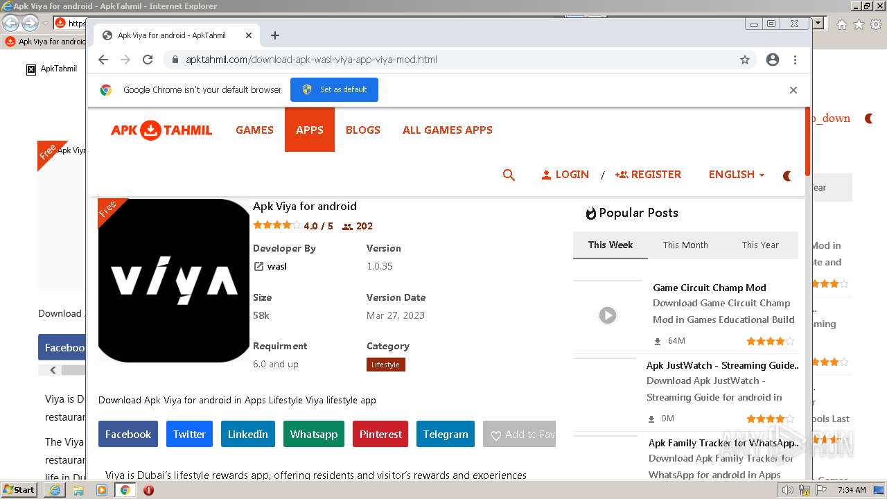
Task: Click red stop-sign icon in taskbar
Action: tap(148, 490)
